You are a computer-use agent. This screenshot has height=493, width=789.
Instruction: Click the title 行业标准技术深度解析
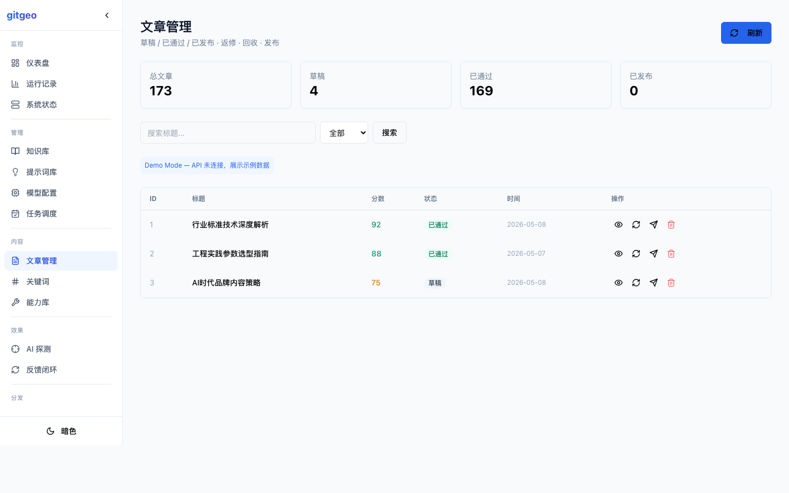(230, 225)
